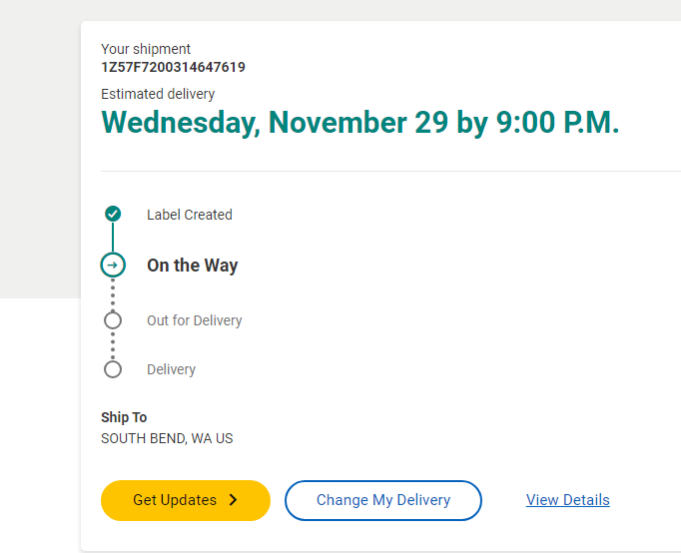Image resolution: width=681 pixels, height=553 pixels.
Task: Click the Estimated delivery label
Action: tap(158, 94)
